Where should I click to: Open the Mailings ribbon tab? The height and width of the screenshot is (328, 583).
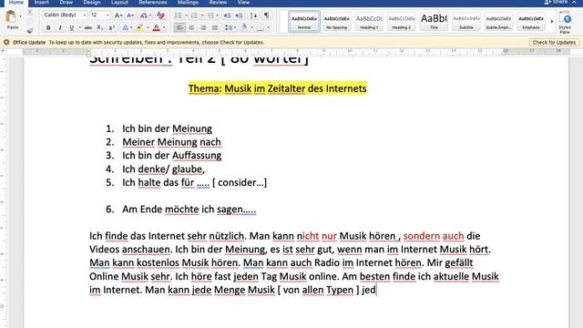tap(188, 2)
